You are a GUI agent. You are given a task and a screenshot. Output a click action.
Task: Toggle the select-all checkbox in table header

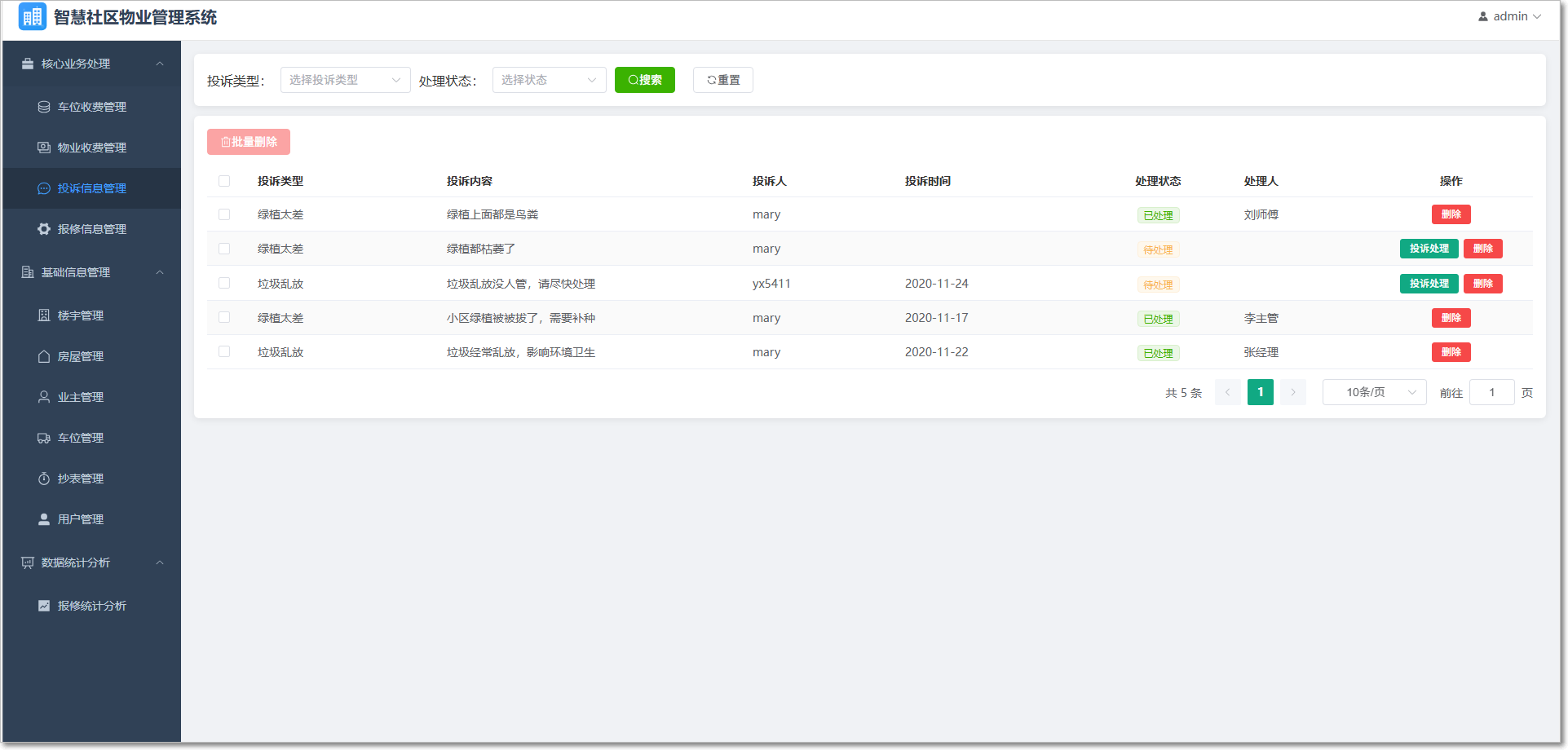click(x=224, y=181)
